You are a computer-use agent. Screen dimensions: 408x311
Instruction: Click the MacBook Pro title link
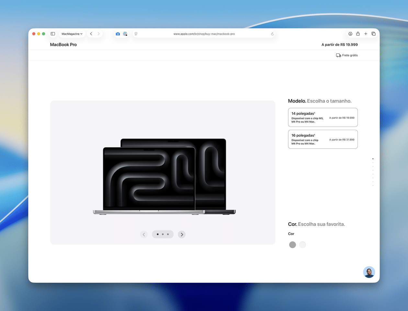[64, 44]
